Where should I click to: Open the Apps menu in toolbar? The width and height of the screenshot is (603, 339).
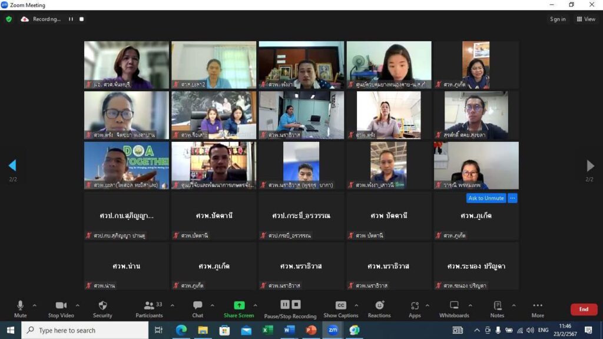(415, 308)
